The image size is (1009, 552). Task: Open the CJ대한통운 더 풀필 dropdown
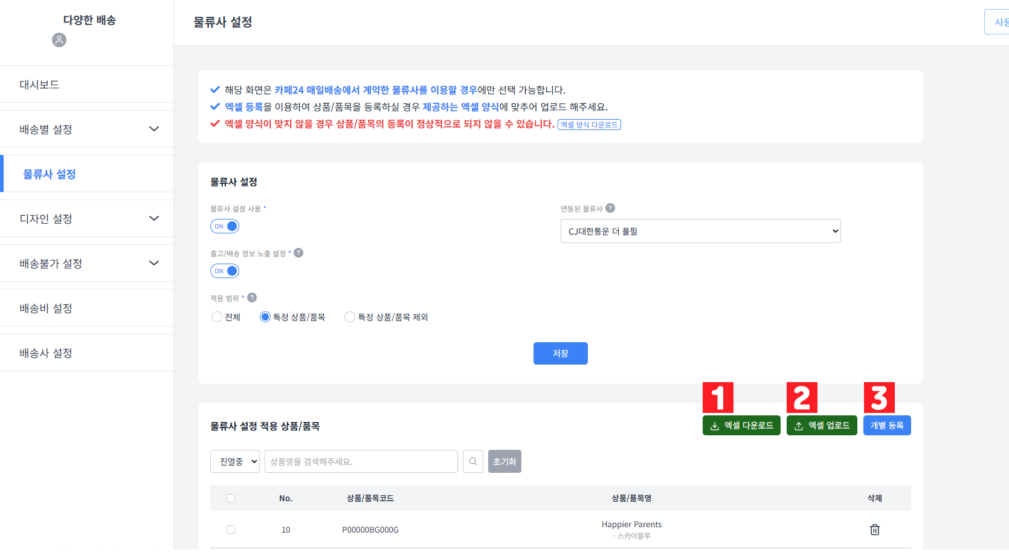(700, 231)
